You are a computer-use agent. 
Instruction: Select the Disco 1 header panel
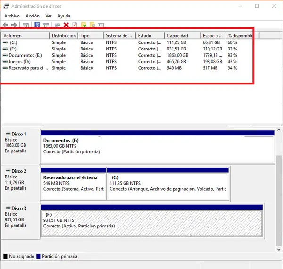(20, 146)
